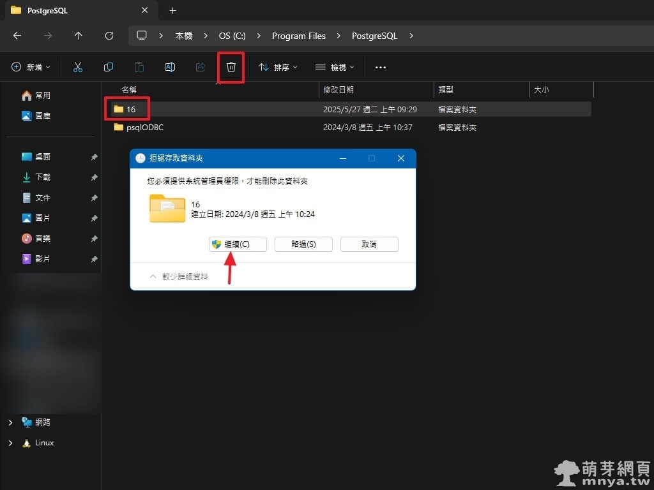Open the 排序 sort dropdown
This screenshot has width=654, height=490.
point(278,67)
